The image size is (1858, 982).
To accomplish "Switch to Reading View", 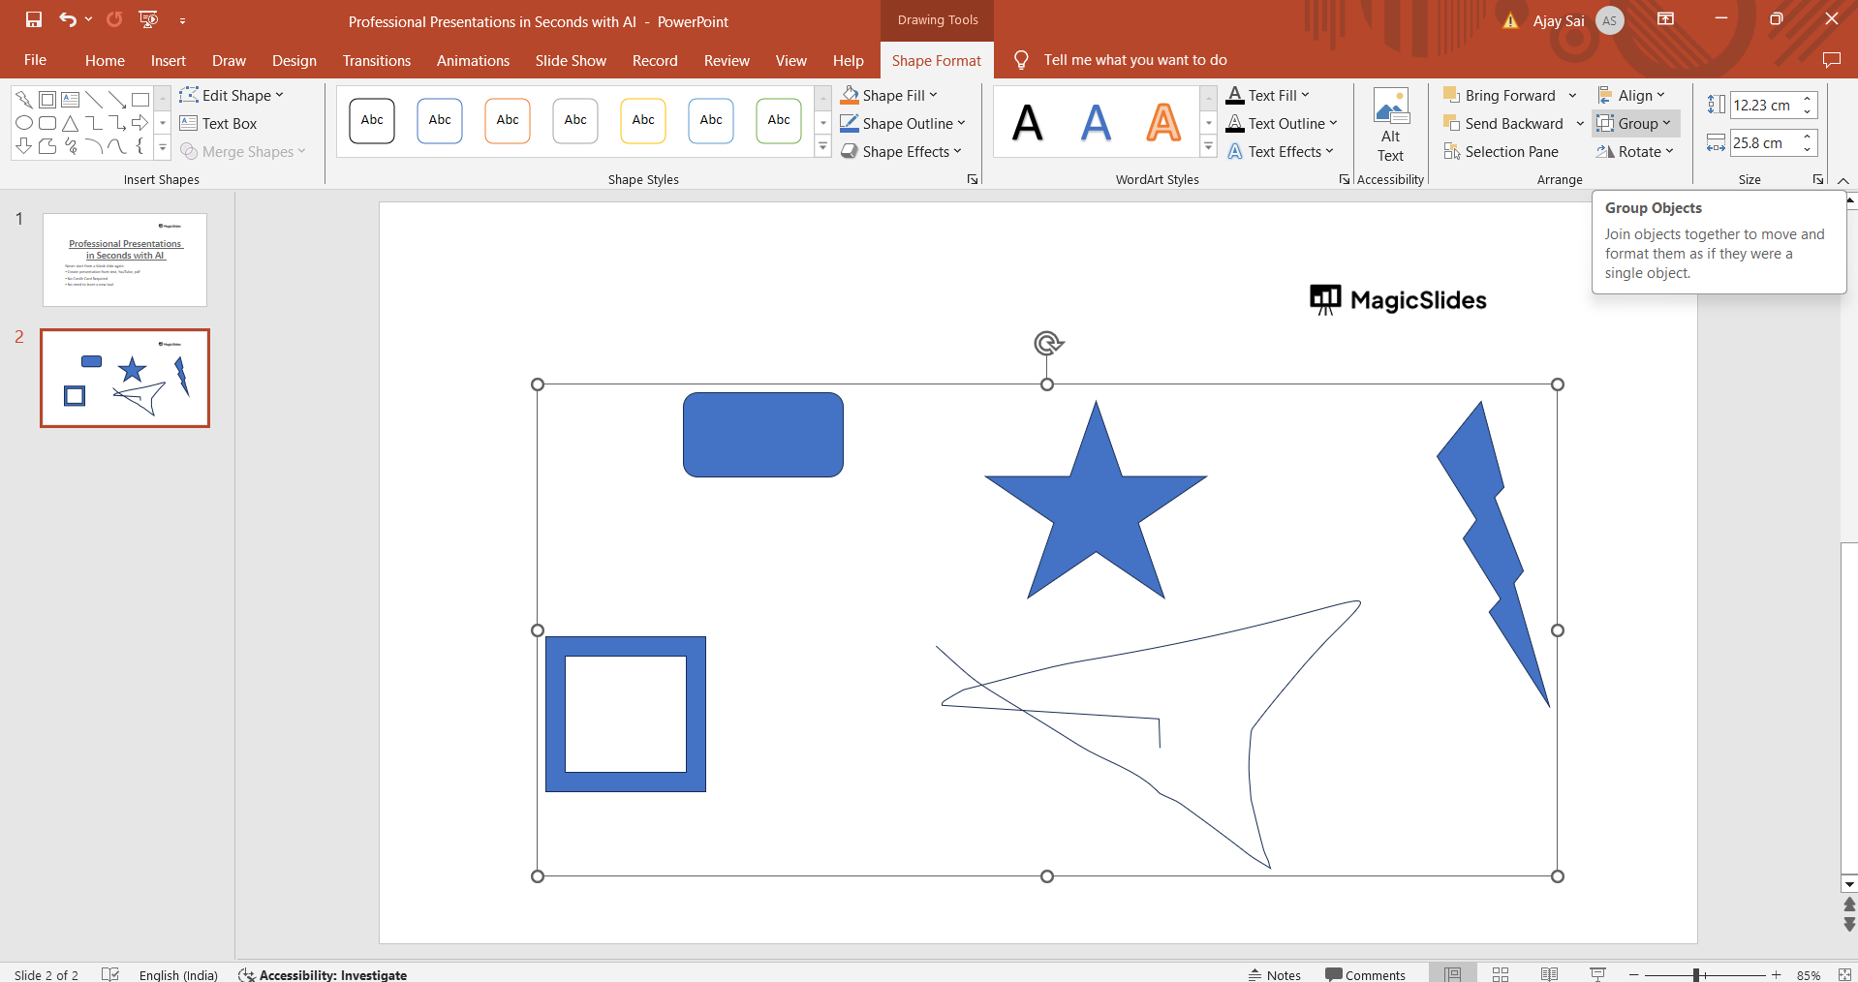I will click(1549, 974).
